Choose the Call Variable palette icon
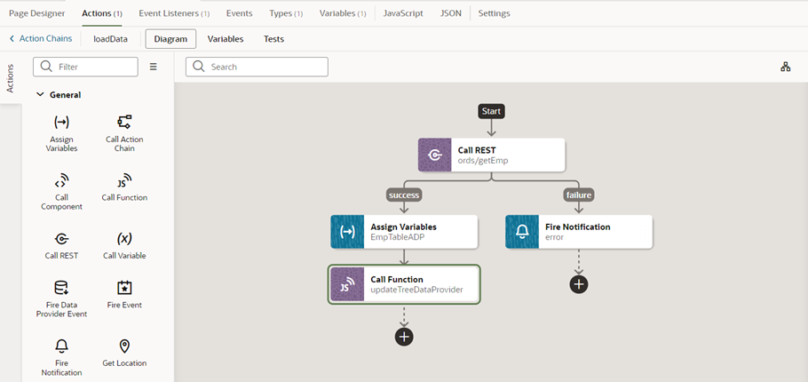The width and height of the screenshot is (808, 382). tap(124, 239)
